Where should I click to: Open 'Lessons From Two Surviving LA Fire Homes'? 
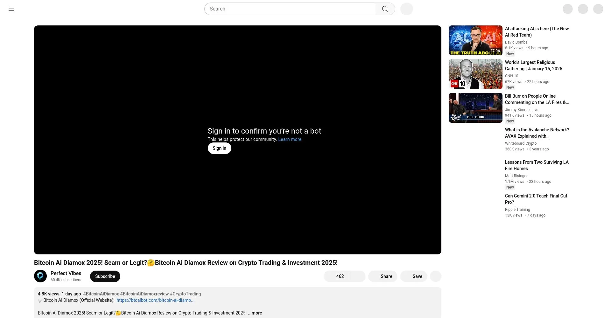pos(537,165)
